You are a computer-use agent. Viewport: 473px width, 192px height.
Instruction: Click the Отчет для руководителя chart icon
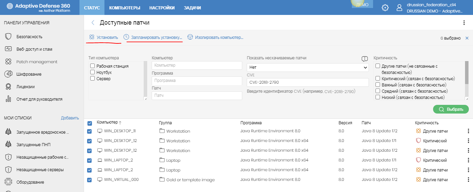(9, 99)
